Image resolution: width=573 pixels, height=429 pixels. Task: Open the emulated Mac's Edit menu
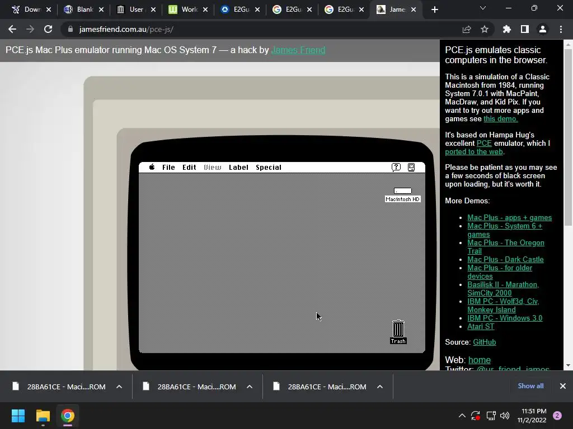pyautogui.click(x=189, y=167)
